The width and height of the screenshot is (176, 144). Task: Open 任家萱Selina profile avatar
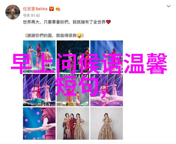[13, 12]
